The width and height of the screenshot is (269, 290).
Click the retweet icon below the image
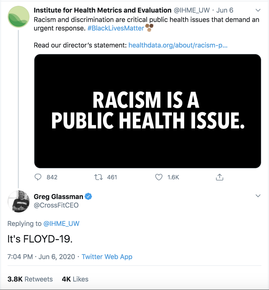click(x=98, y=177)
